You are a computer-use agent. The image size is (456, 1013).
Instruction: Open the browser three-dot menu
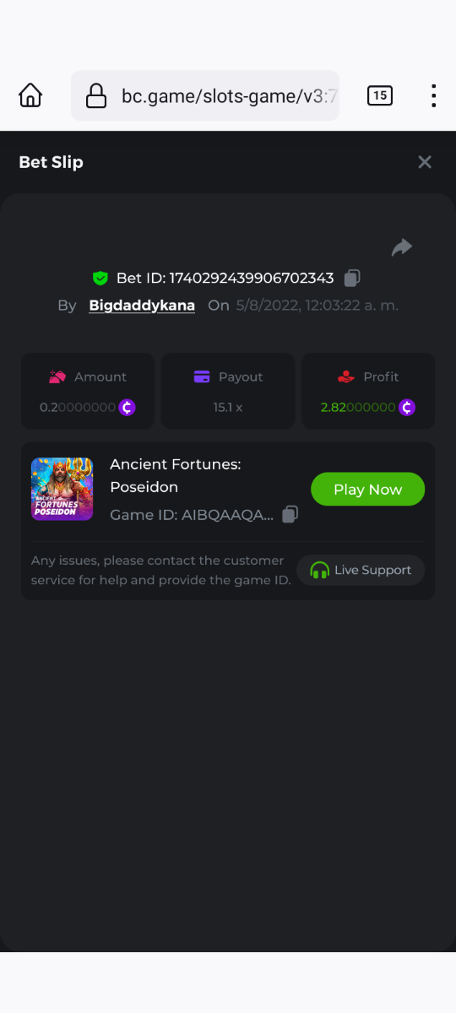pyautogui.click(x=433, y=95)
